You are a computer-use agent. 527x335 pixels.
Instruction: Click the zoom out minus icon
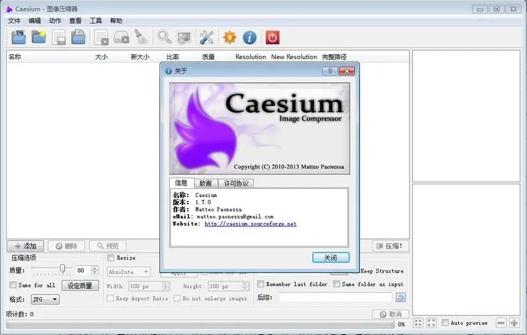[x=501, y=323]
